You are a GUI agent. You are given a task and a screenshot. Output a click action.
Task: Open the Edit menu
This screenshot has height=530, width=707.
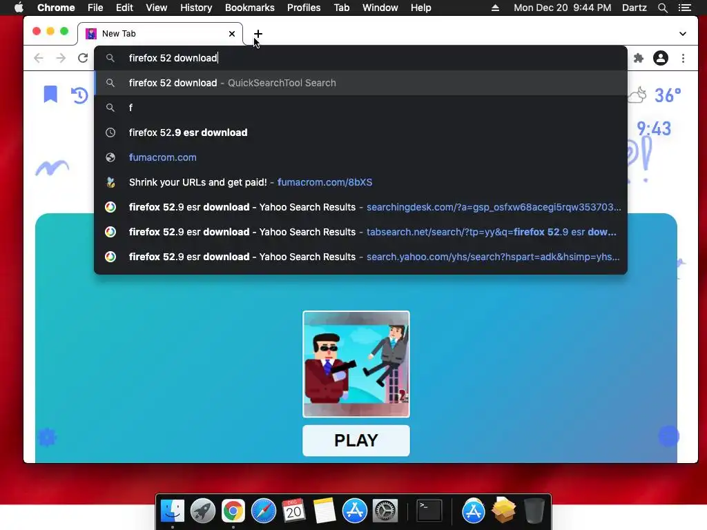124,8
